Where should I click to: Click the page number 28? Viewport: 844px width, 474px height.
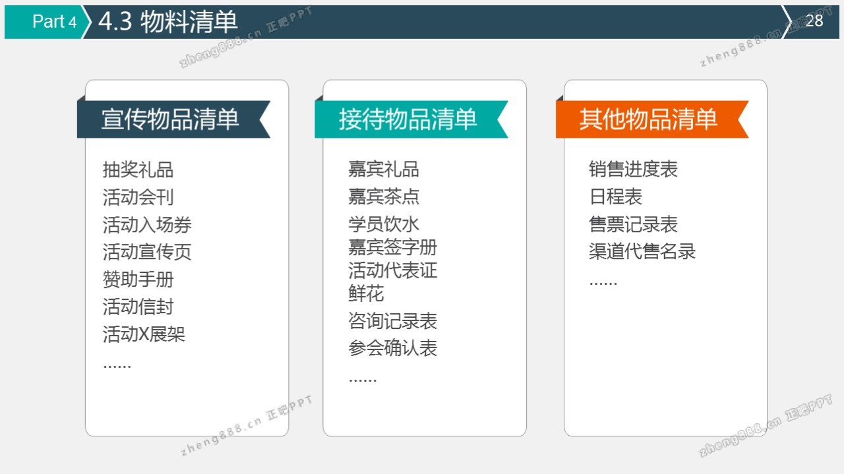coord(814,21)
